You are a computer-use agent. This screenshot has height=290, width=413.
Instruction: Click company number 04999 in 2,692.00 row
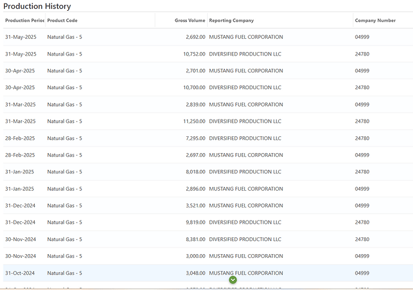pyautogui.click(x=362, y=37)
